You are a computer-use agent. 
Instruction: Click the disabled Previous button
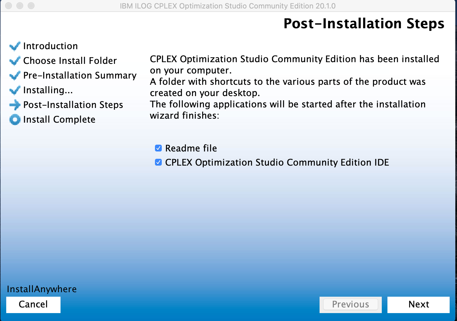point(350,305)
